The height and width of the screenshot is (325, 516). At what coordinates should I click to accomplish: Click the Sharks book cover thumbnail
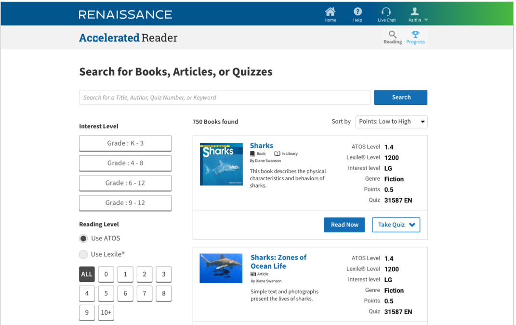[221, 164]
